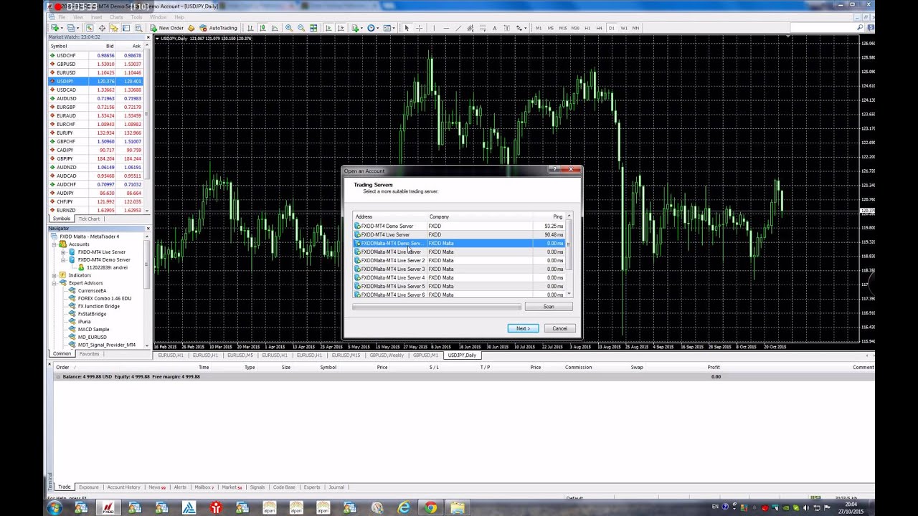The image size is (918, 516).
Task: Open the profiles toolbar icon
Action: [x=71, y=28]
